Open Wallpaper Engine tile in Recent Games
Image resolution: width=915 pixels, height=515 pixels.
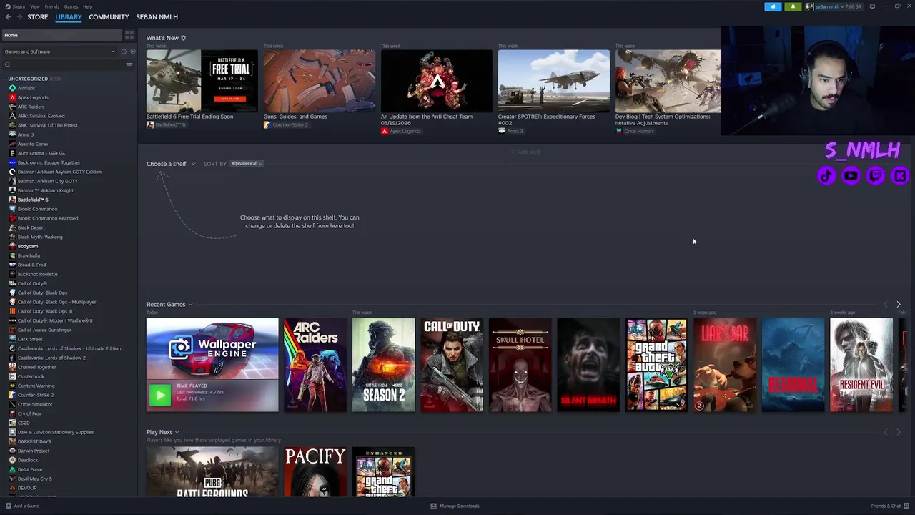pyautogui.click(x=212, y=365)
